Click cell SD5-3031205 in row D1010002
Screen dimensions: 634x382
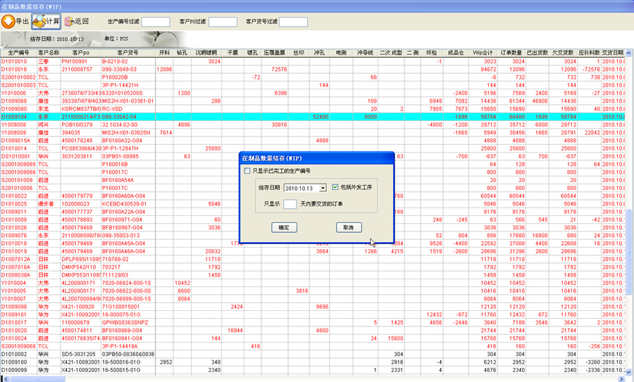pos(78,354)
